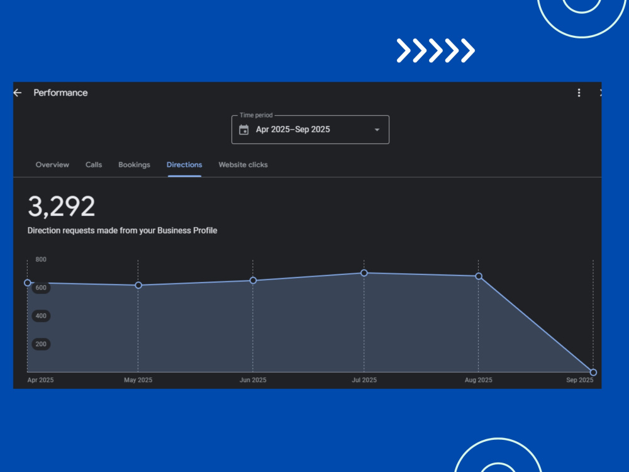The height and width of the screenshot is (472, 629).
Task: Switch to the Overview tab
Action: point(52,165)
